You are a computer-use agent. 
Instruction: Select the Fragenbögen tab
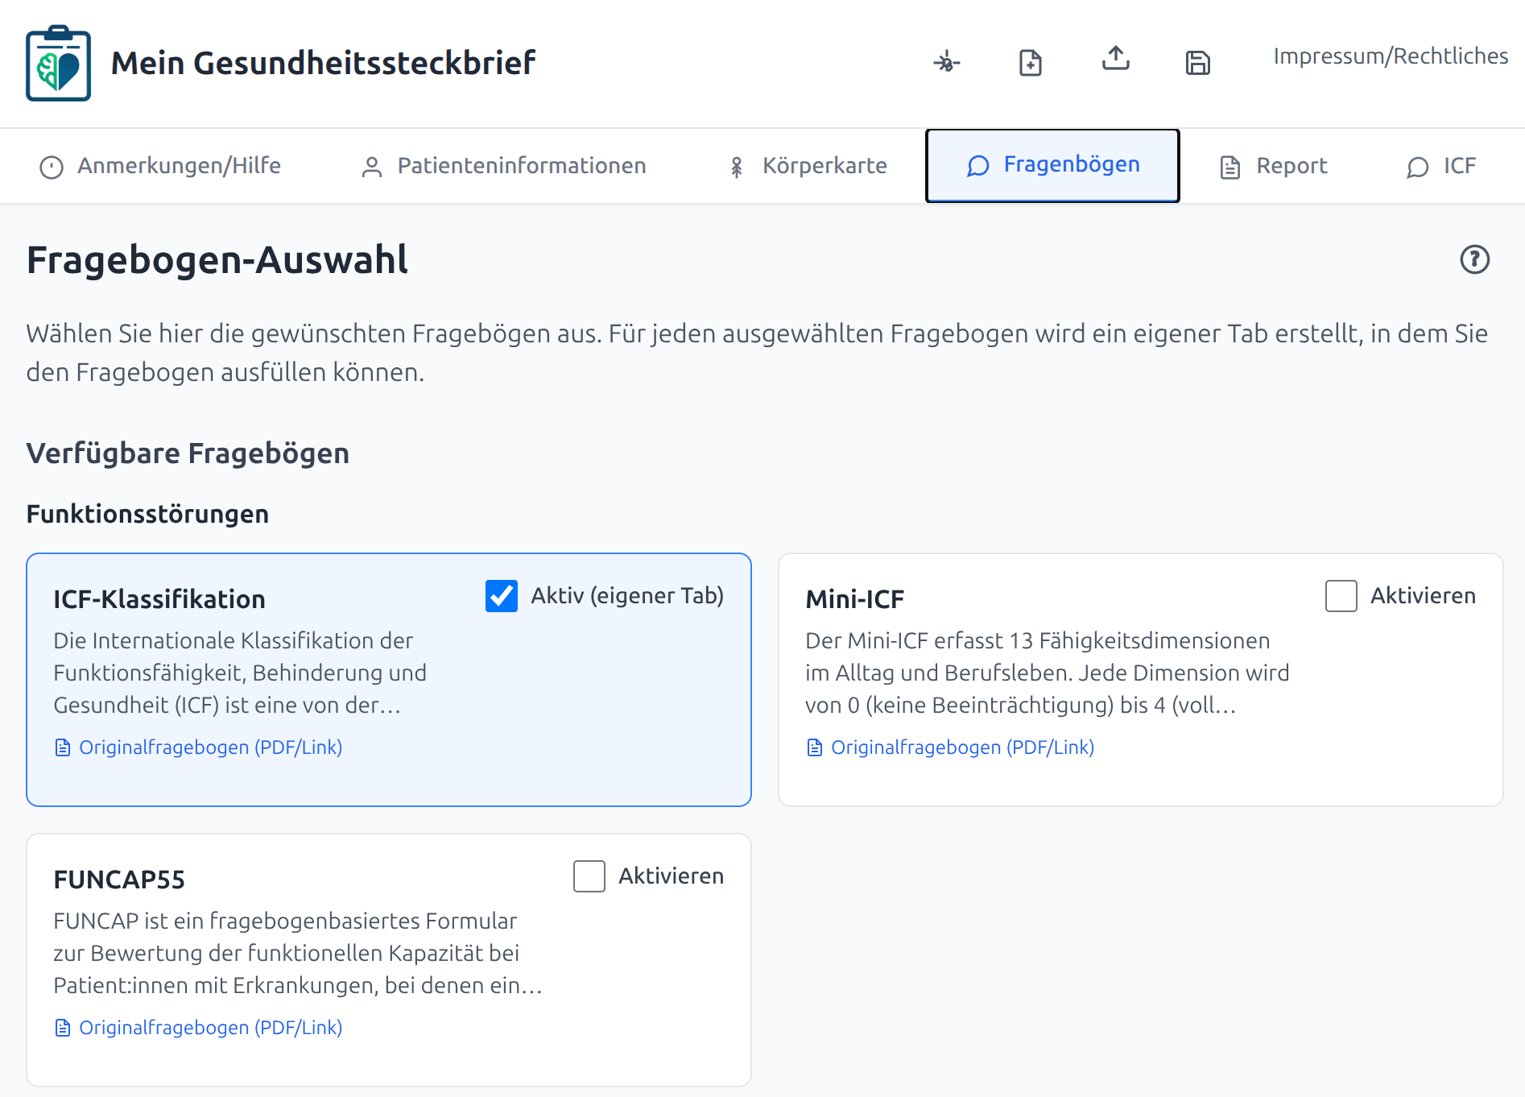[x=1053, y=165]
